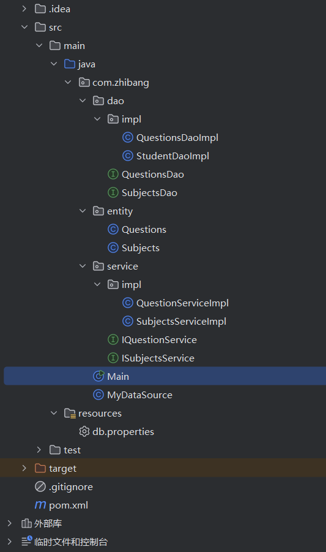
Task: Click the QuestionsDaoImpl class icon
Action: 127,137
